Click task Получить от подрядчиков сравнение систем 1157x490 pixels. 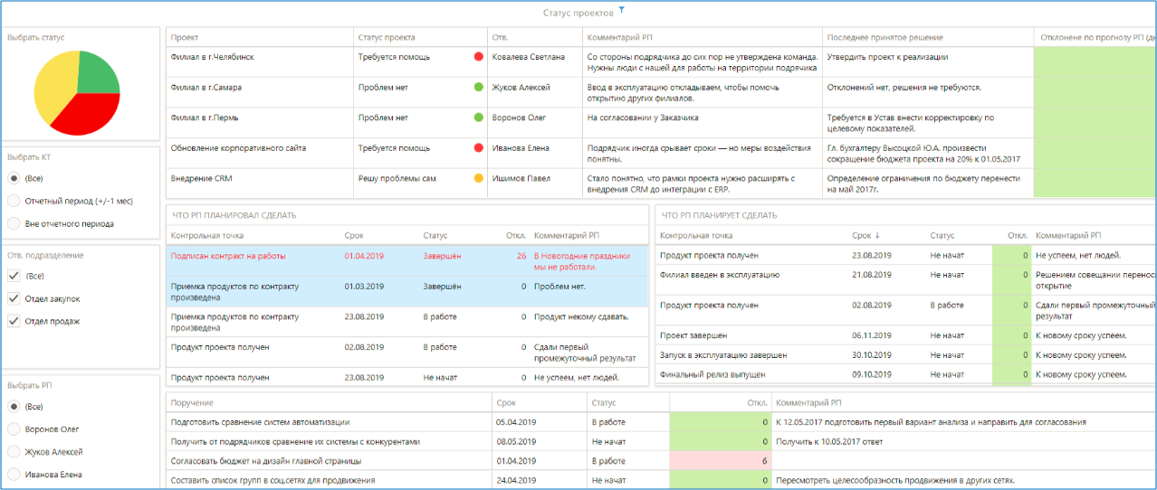click(296, 442)
